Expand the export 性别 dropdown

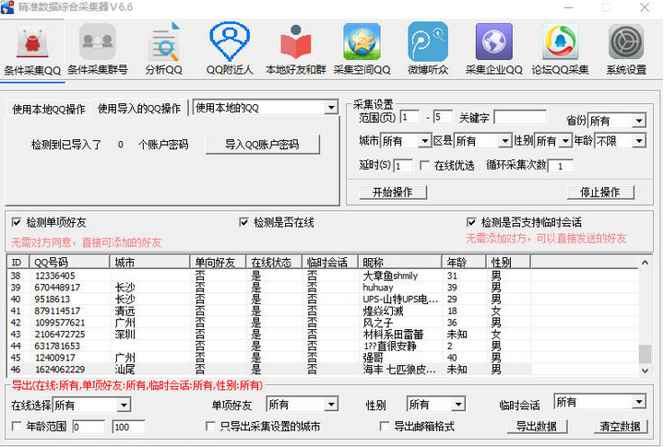[458, 405]
